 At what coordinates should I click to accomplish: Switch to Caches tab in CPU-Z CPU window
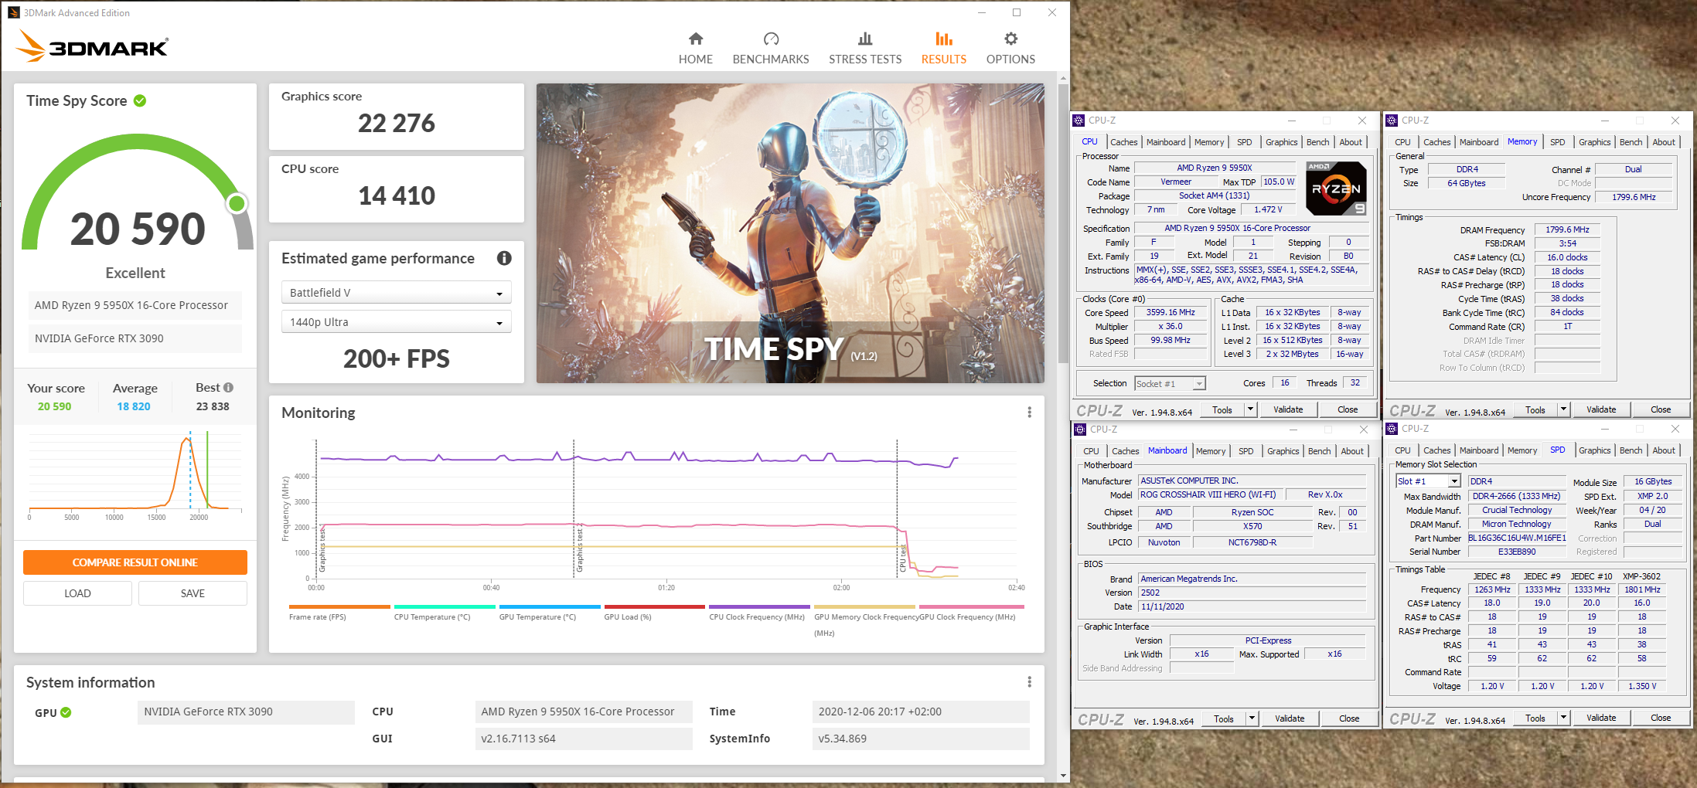tap(1123, 142)
